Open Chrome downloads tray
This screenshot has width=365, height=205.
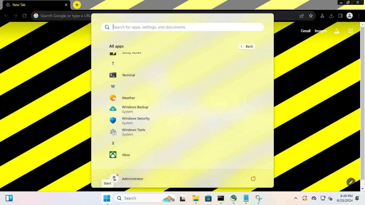coord(331,16)
